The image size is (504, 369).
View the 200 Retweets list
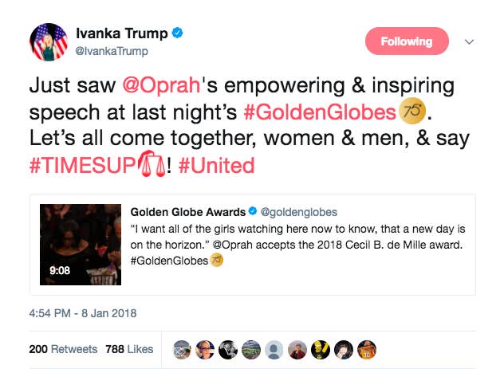63,349
